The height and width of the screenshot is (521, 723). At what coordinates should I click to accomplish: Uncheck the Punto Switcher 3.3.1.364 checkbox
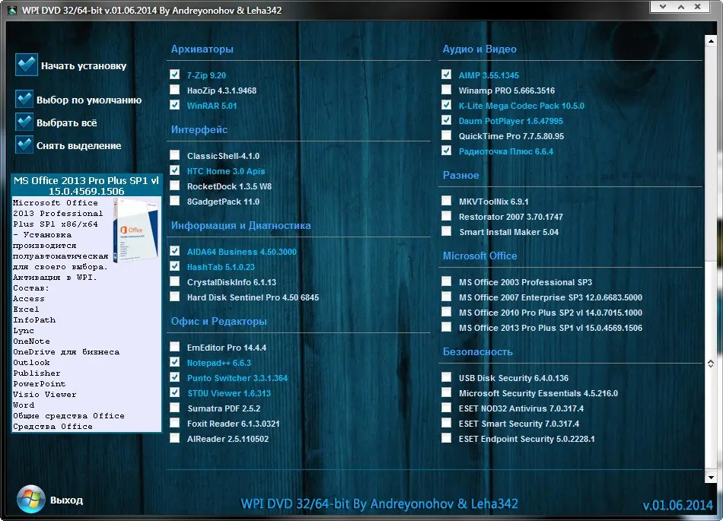pos(175,376)
